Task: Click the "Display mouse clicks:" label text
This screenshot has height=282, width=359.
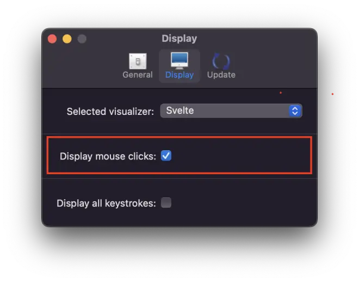Action: pos(108,156)
